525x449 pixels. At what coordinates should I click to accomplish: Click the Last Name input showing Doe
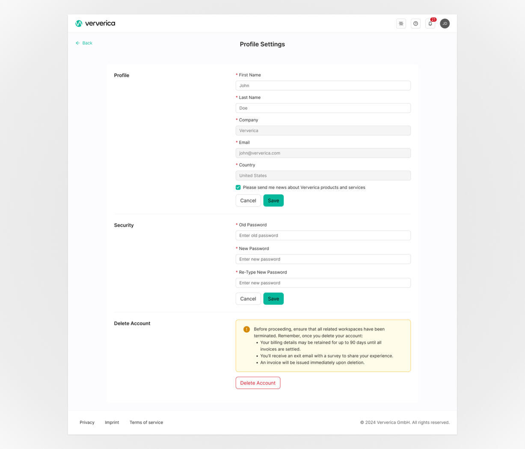323,108
